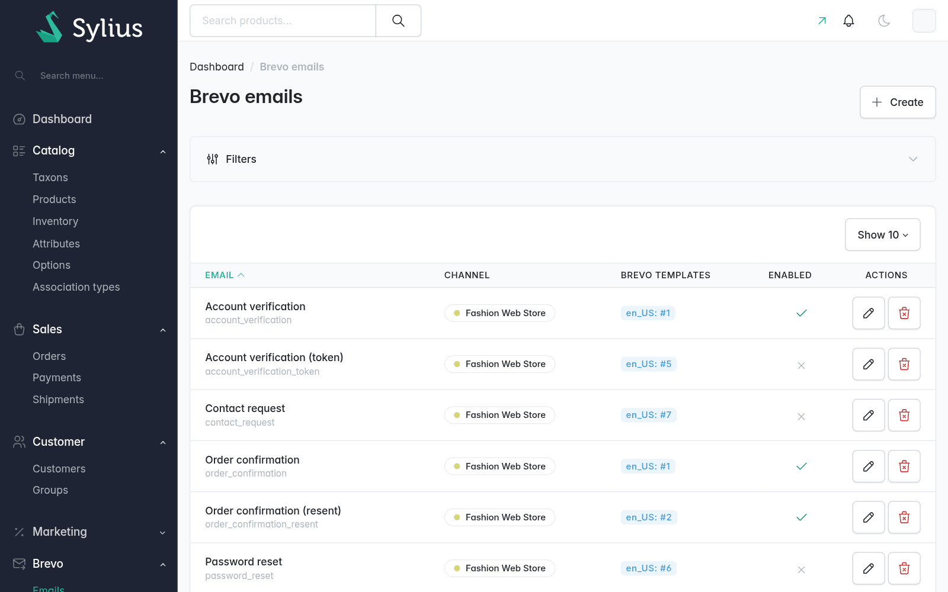Viewport: 948px width, 592px height.
Task: Click the Create button
Action: coord(898,102)
